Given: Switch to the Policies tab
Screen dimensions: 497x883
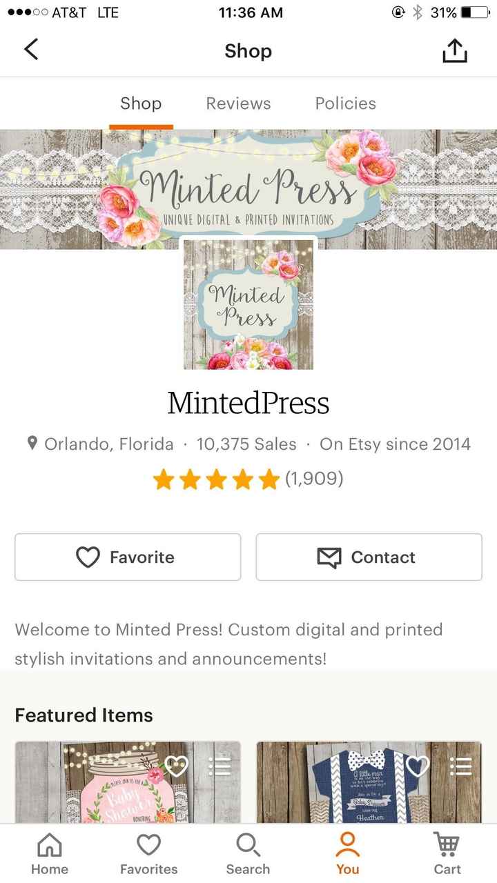Looking at the screenshot, I should (345, 103).
